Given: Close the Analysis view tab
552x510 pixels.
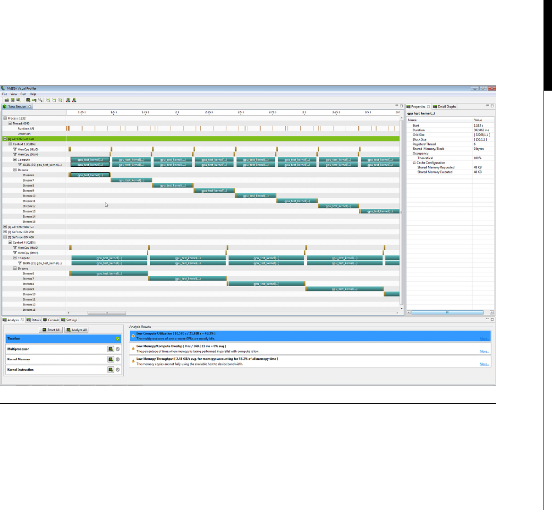Looking at the screenshot, I should pos(22,320).
